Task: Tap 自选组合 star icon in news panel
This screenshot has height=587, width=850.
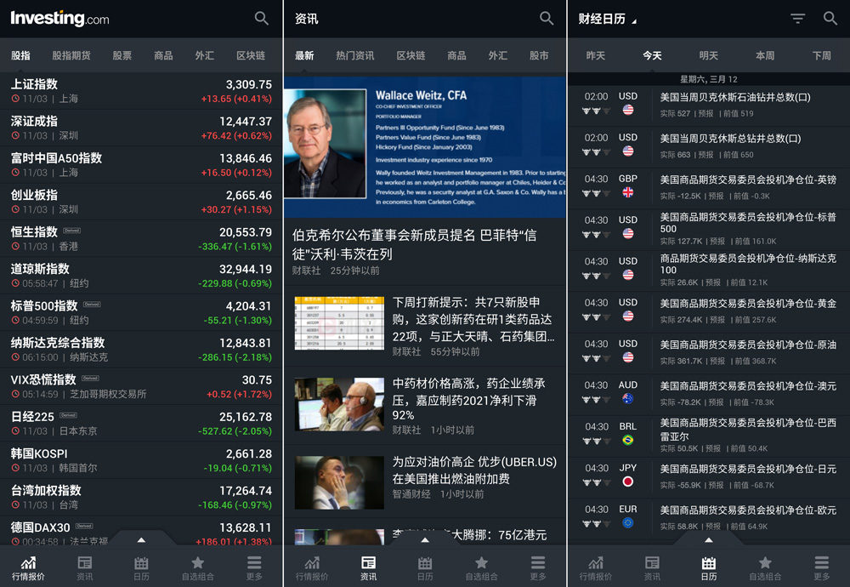Action: point(481,567)
